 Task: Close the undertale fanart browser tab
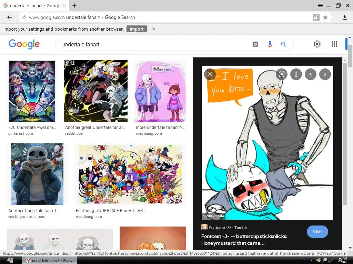(64, 5)
